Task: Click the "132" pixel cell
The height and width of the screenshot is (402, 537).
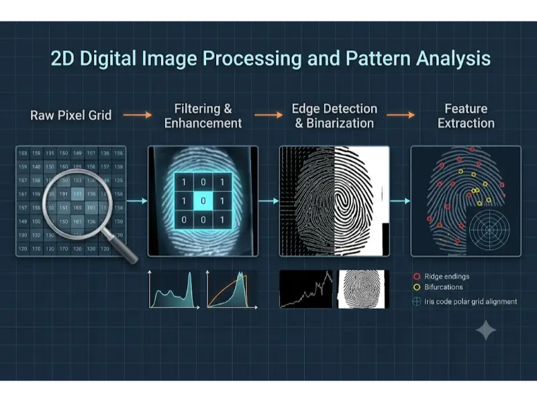Action: click(x=37, y=235)
